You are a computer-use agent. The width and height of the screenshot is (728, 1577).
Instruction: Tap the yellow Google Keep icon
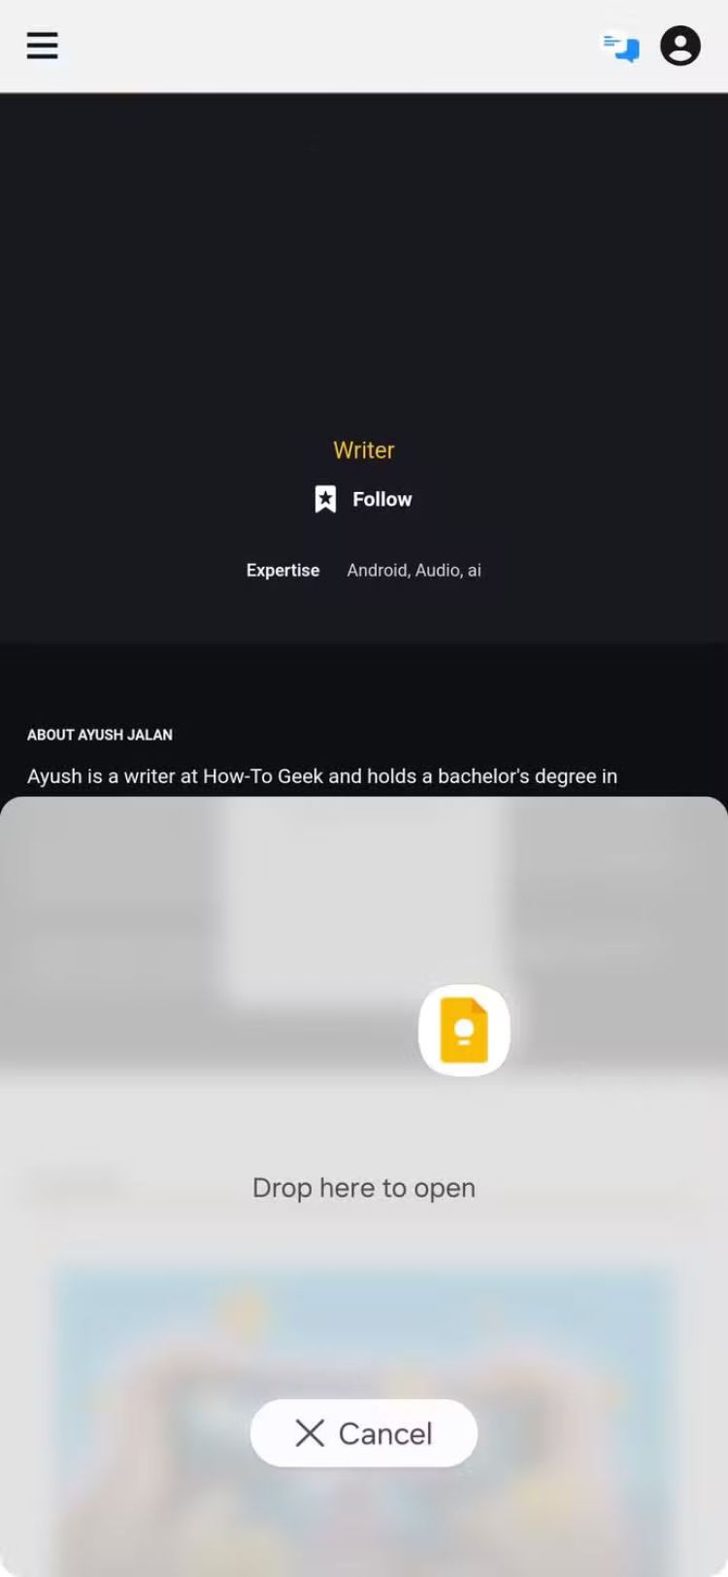click(464, 1030)
